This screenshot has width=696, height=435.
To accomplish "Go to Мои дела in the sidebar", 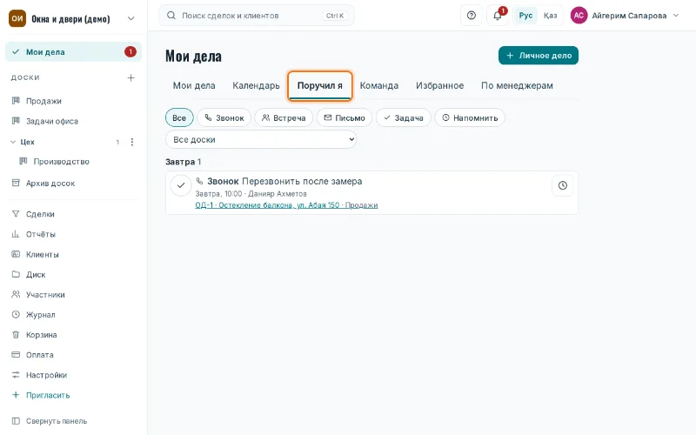I will click(x=73, y=52).
